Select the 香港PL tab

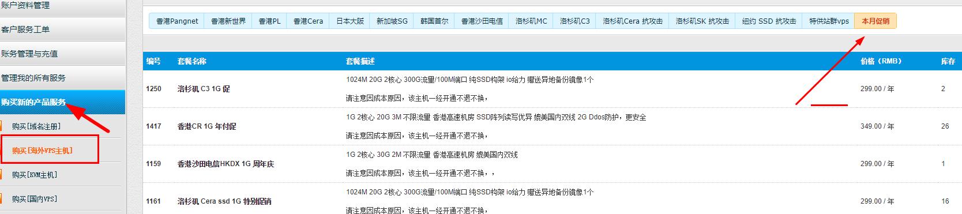[269, 21]
